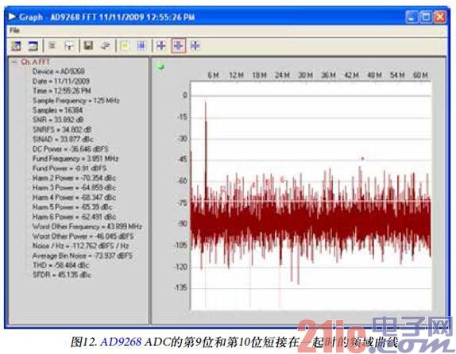Select the SNRFS row
The height and width of the screenshot is (354, 456).
[x=62, y=129]
